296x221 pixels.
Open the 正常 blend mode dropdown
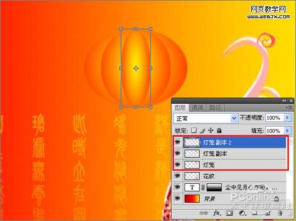[x=206, y=118]
